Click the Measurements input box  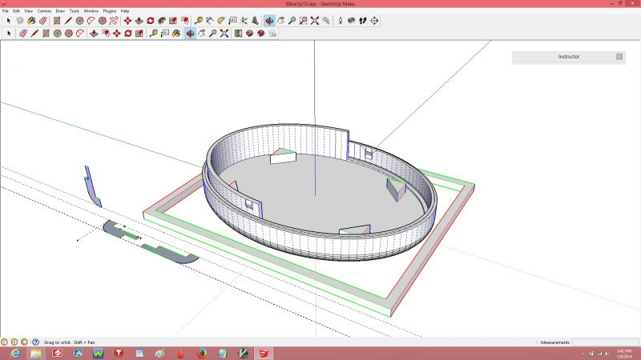[605, 342]
